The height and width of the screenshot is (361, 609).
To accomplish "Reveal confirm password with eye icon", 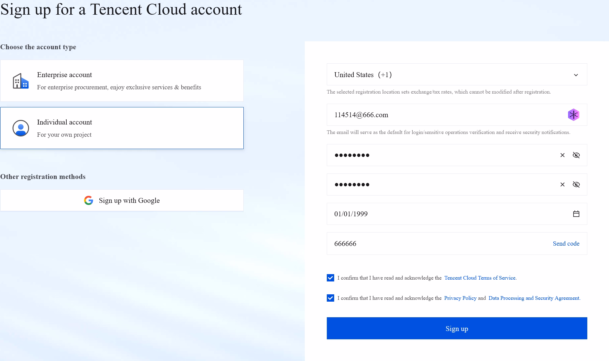I will 576,184.
